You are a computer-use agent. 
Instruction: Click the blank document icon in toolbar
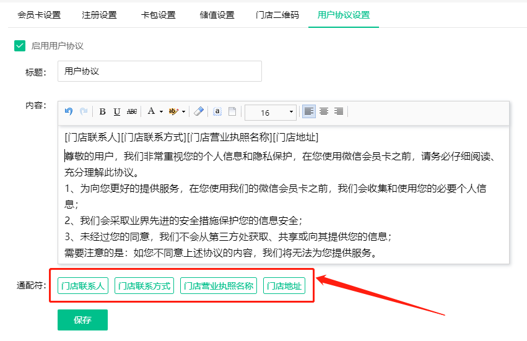tap(232, 112)
